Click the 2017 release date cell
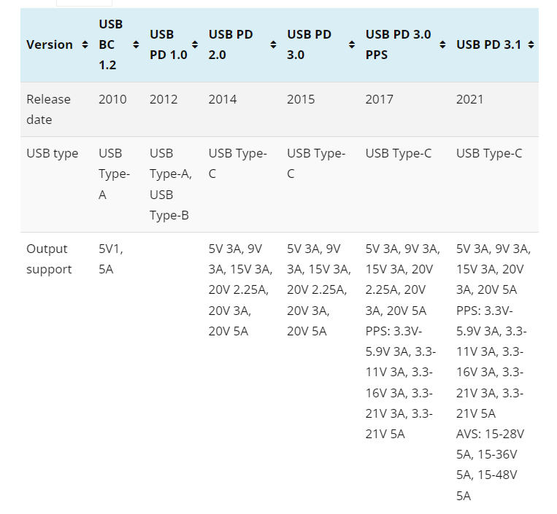Viewport: 557px width, 514px height. coord(380,99)
